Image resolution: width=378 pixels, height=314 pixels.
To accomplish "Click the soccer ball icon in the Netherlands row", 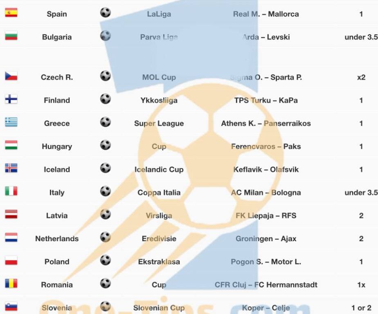I will 106,237.
